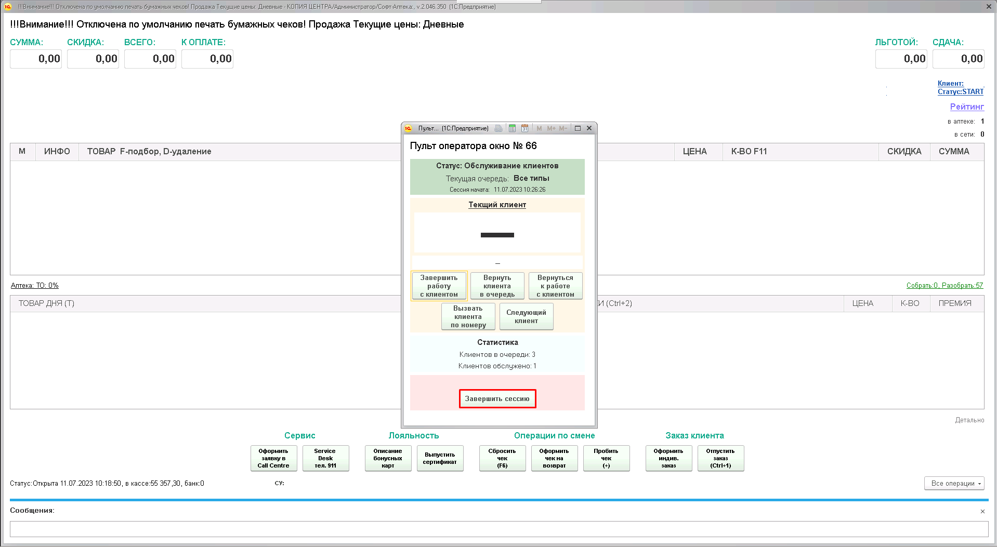Click the M+ memory add icon
Image resolution: width=997 pixels, height=547 pixels.
[x=551, y=128]
